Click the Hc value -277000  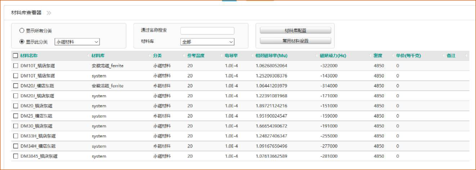click(x=329, y=146)
